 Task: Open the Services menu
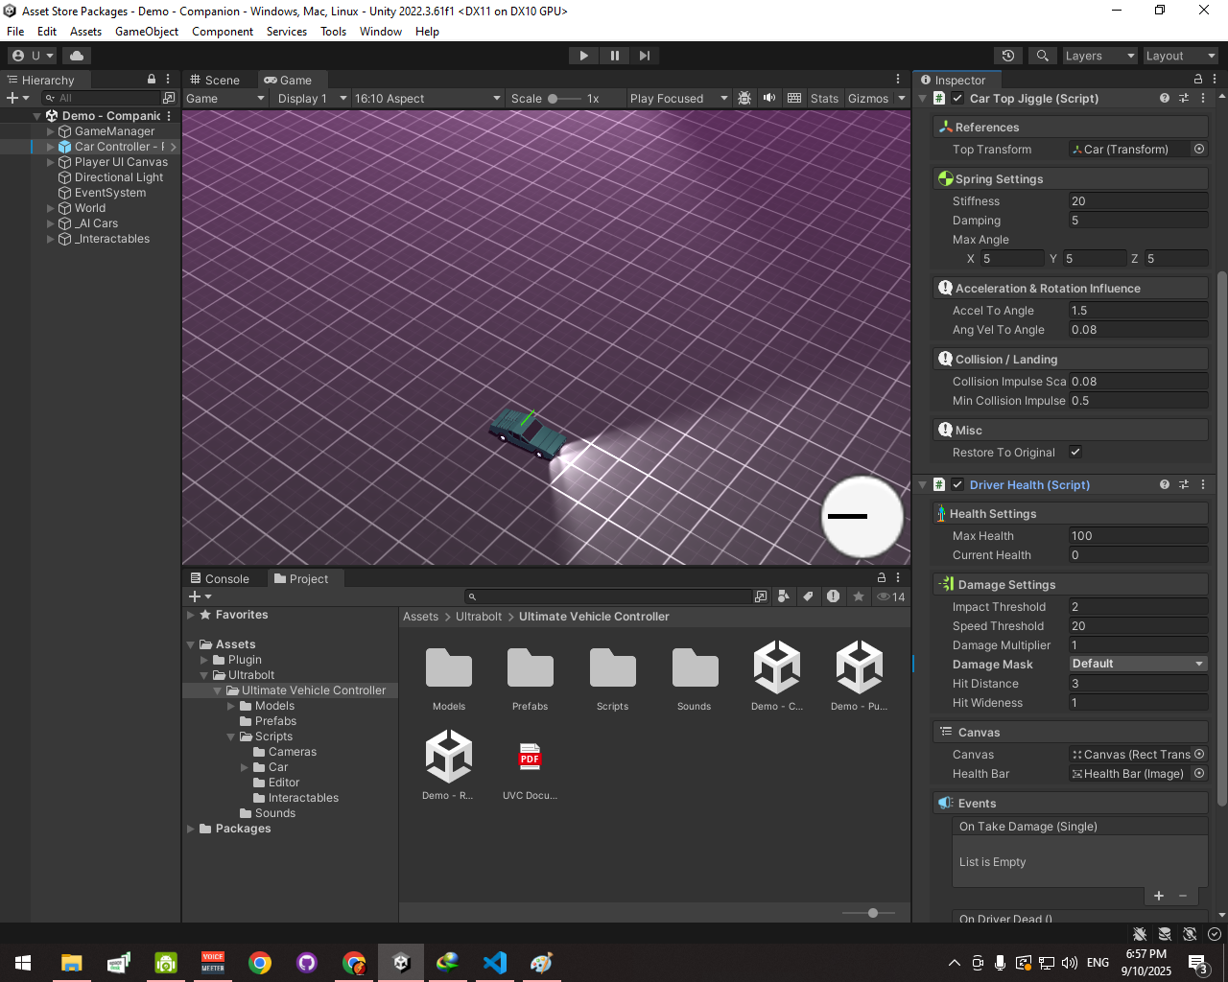pyautogui.click(x=287, y=32)
